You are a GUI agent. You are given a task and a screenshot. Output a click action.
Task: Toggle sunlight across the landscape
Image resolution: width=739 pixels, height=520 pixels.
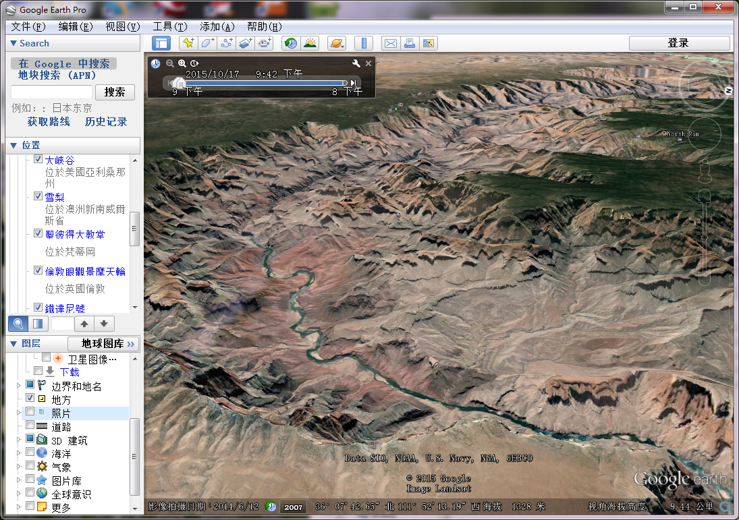click(310, 43)
